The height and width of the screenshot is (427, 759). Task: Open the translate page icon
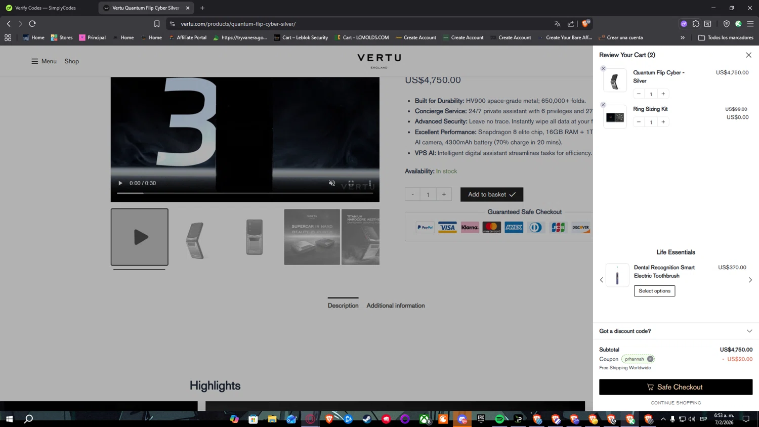coord(557,24)
